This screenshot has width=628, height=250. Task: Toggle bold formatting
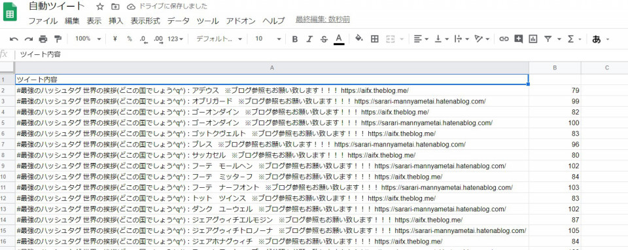click(295, 39)
